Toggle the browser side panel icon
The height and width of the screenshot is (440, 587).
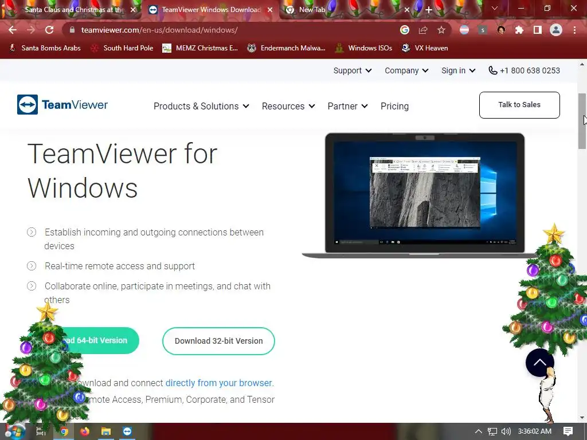(538, 30)
